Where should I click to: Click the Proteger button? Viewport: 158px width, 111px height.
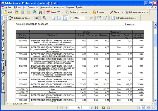[x=99, y=12]
